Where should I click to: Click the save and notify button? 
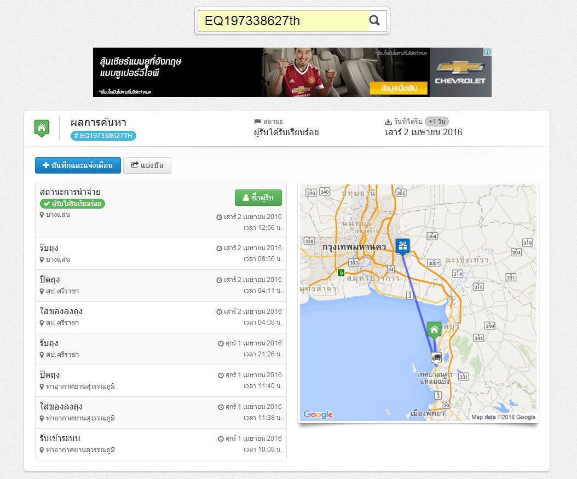click(x=78, y=165)
